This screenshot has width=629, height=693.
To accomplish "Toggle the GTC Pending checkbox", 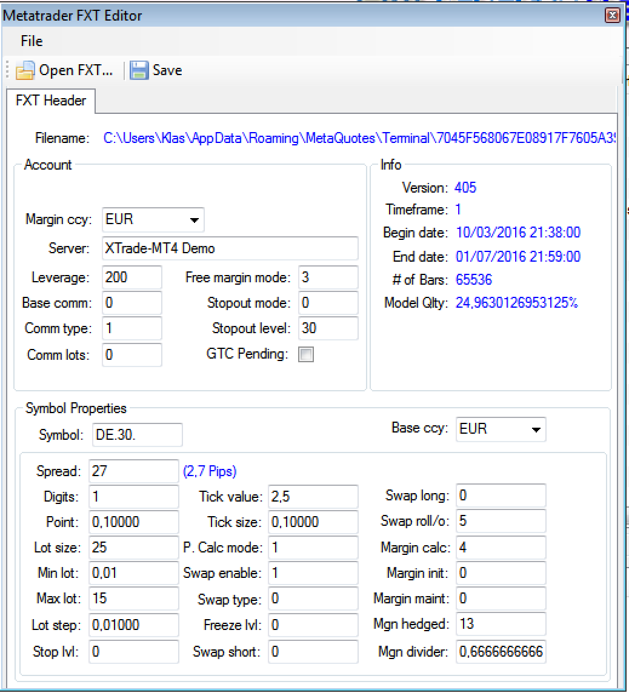I will (306, 354).
